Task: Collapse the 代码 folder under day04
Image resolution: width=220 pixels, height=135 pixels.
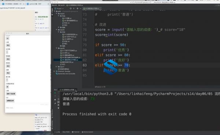Action: [59, 16]
